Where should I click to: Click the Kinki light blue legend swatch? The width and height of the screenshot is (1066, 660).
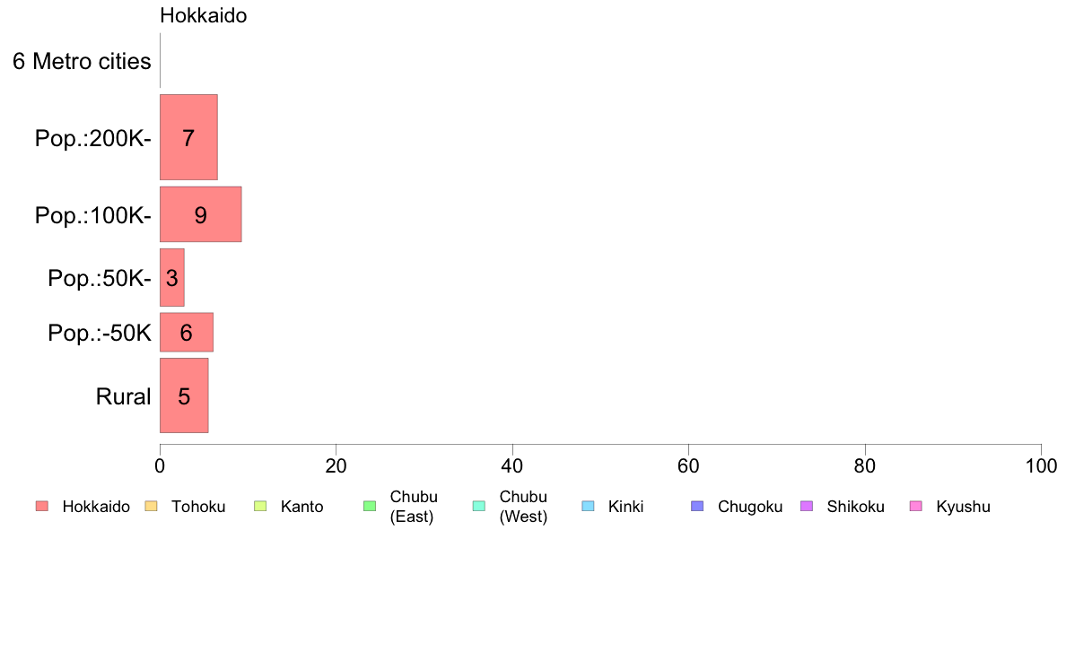588,506
